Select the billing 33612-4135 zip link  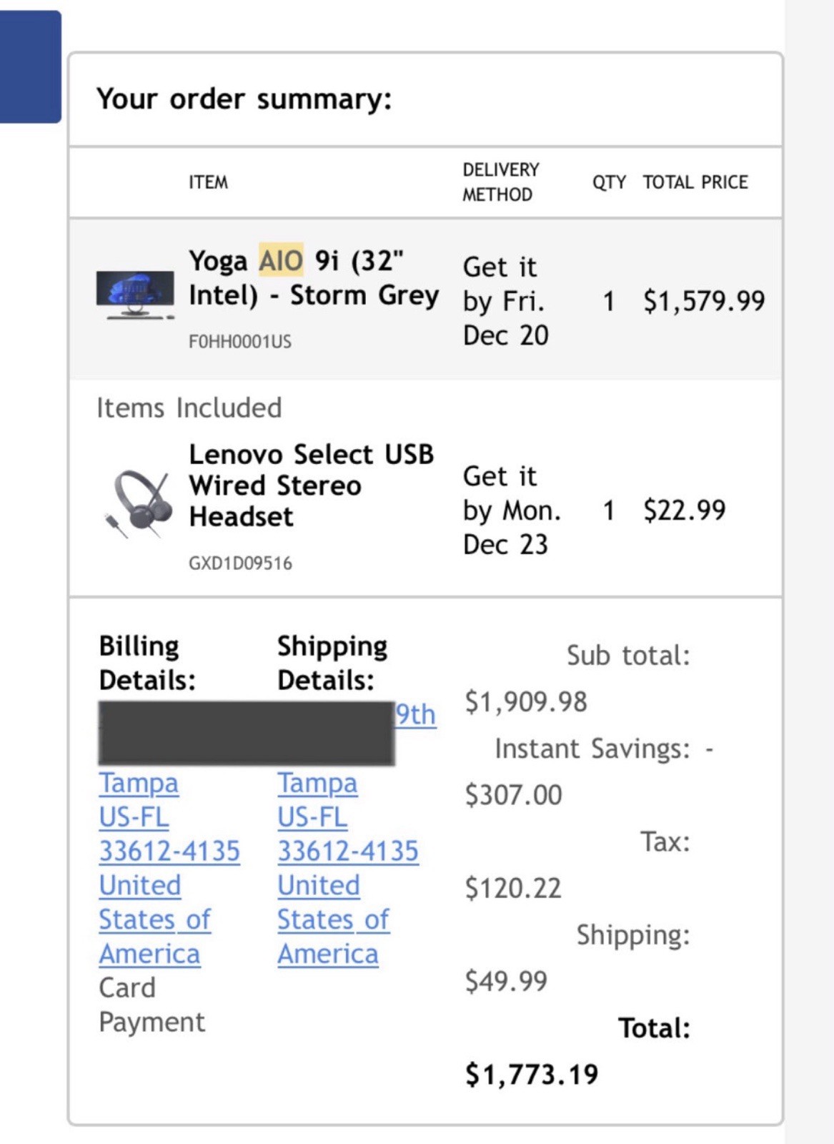point(169,851)
